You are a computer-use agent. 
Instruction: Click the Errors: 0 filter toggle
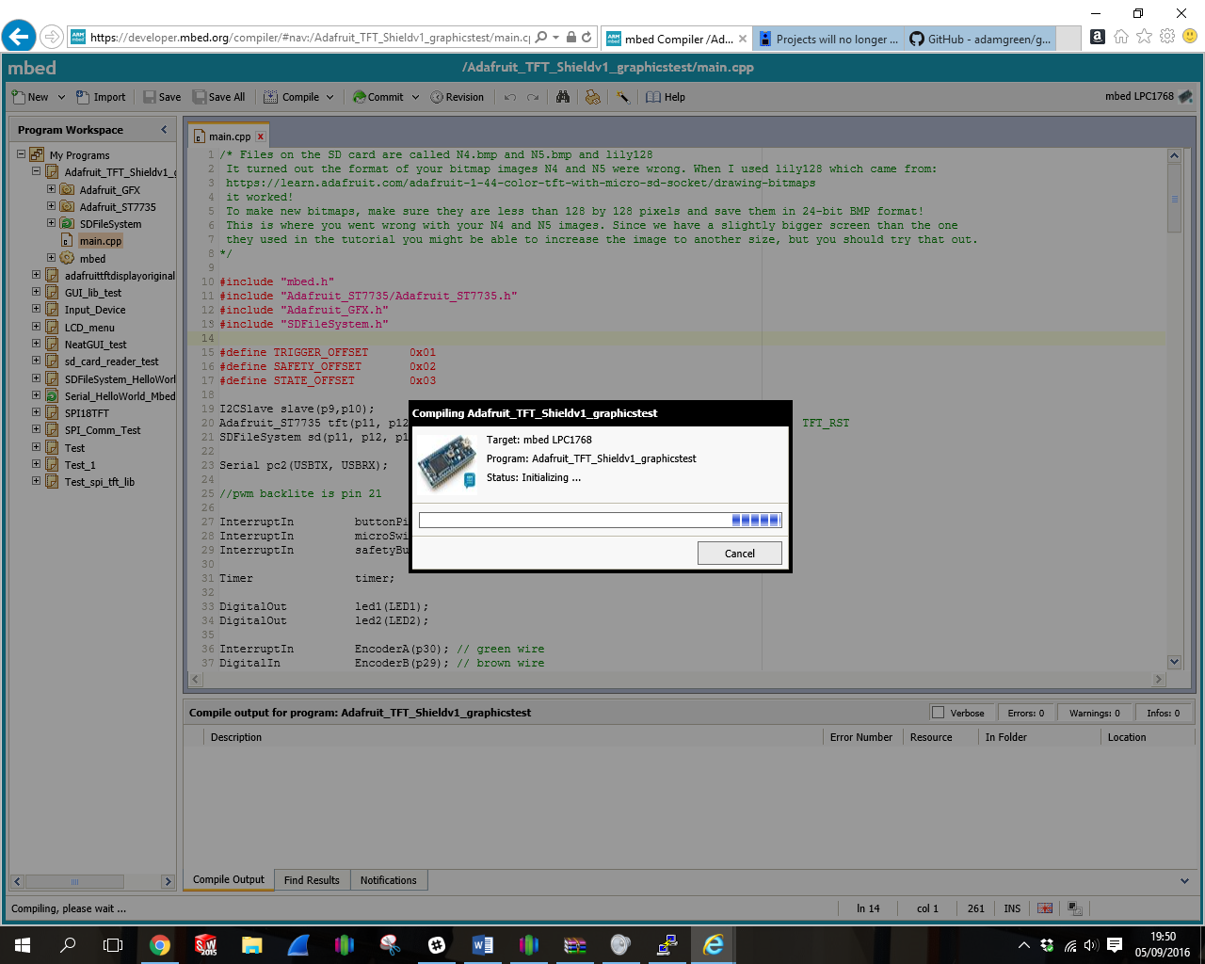[1026, 713]
